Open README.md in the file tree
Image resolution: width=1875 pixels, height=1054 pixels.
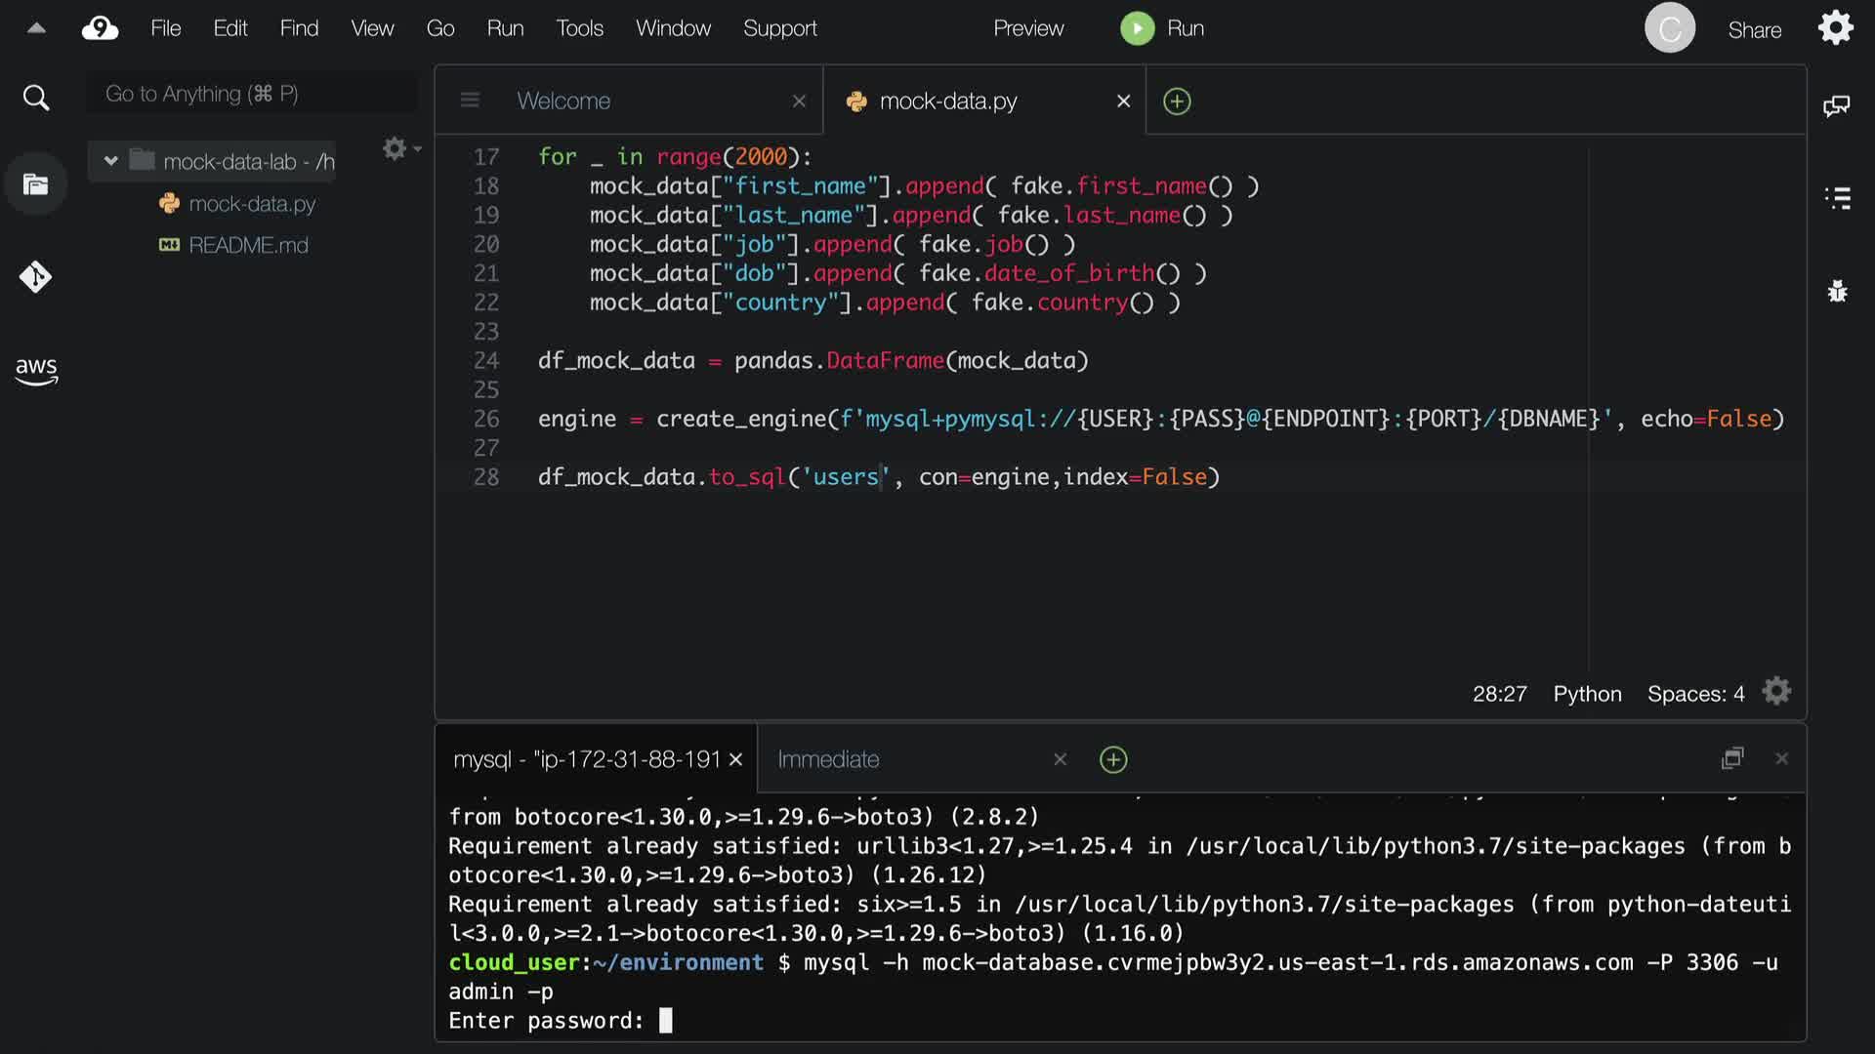click(x=248, y=245)
